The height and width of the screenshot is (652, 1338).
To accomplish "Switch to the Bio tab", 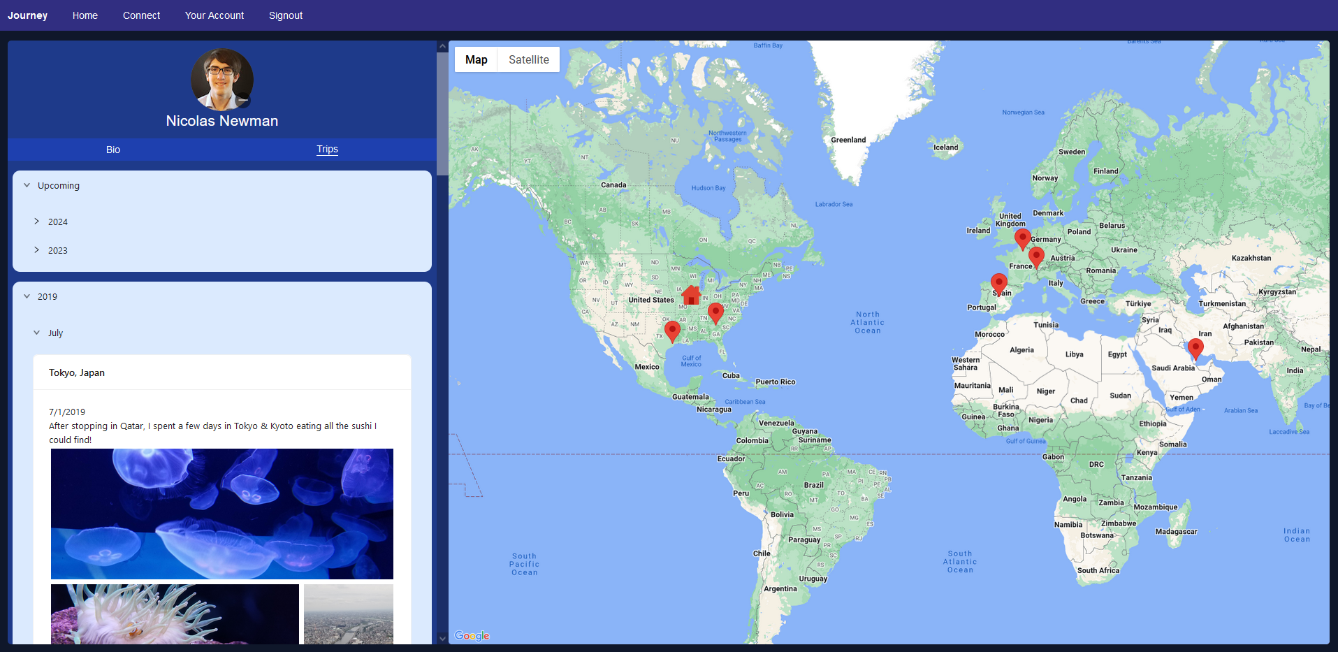I will tap(113, 150).
